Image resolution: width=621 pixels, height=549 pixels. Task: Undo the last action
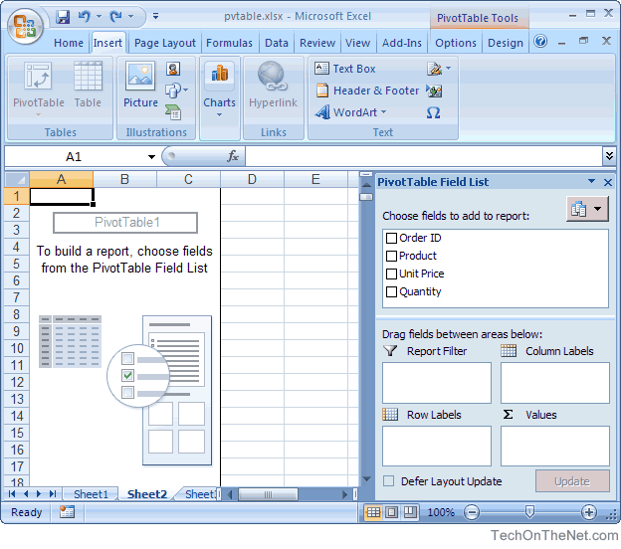click(x=84, y=17)
